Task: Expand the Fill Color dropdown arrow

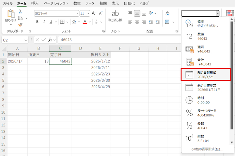Action: (79, 22)
